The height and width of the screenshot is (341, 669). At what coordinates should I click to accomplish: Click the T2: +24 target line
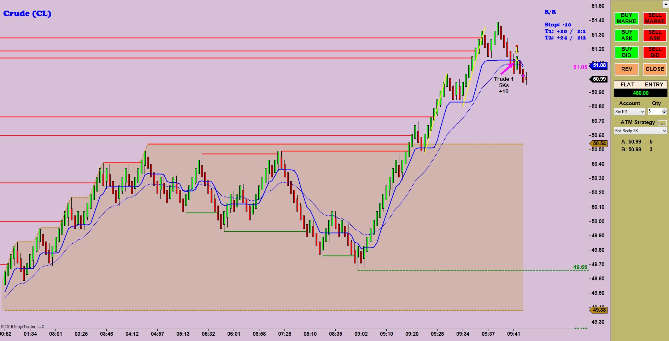(x=565, y=38)
